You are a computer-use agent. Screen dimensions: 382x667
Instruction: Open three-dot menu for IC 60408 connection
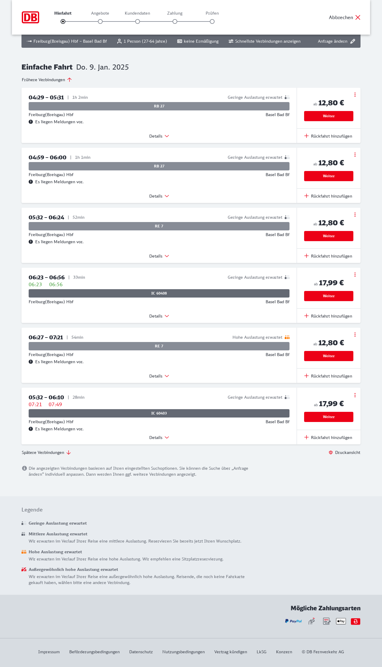tap(355, 275)
